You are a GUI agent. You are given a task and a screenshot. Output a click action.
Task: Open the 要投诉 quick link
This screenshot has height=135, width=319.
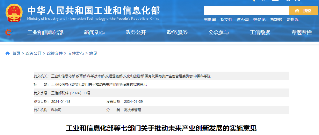[x=292, y=20]
